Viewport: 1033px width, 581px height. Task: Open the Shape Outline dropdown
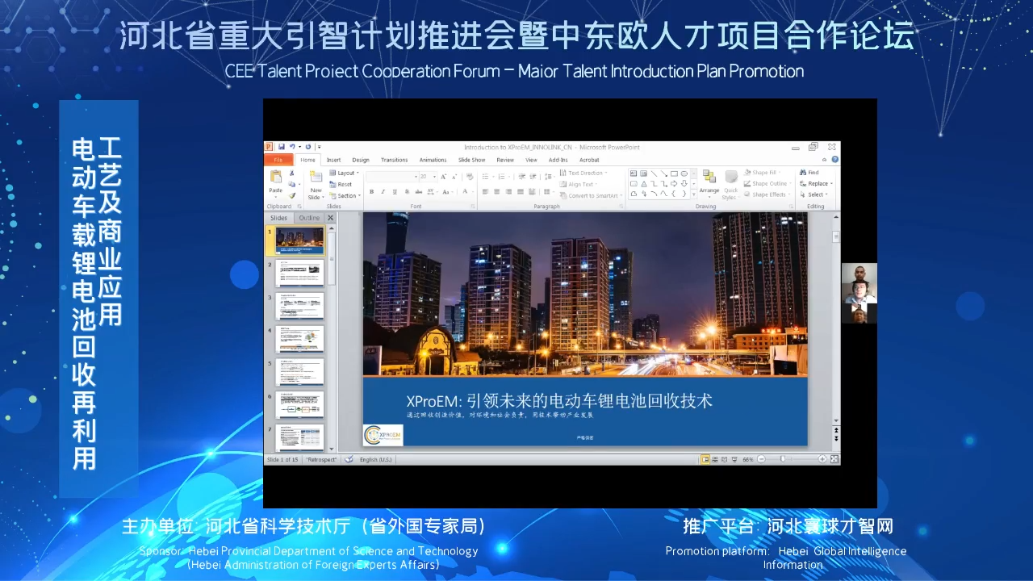767,184
